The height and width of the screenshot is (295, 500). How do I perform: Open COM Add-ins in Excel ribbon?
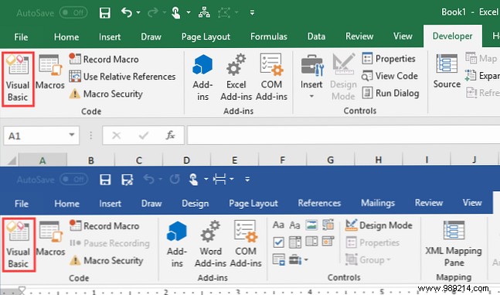(271, 77)
